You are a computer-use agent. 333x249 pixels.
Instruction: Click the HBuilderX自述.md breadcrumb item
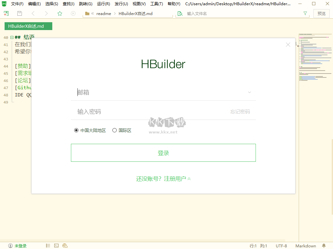point(136,14)
